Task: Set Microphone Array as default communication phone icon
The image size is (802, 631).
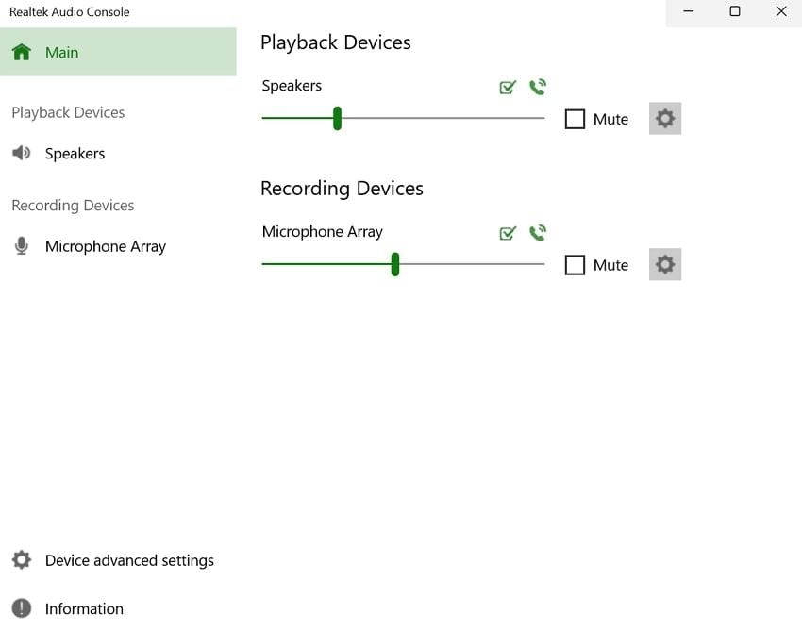Action: point(538,233)
